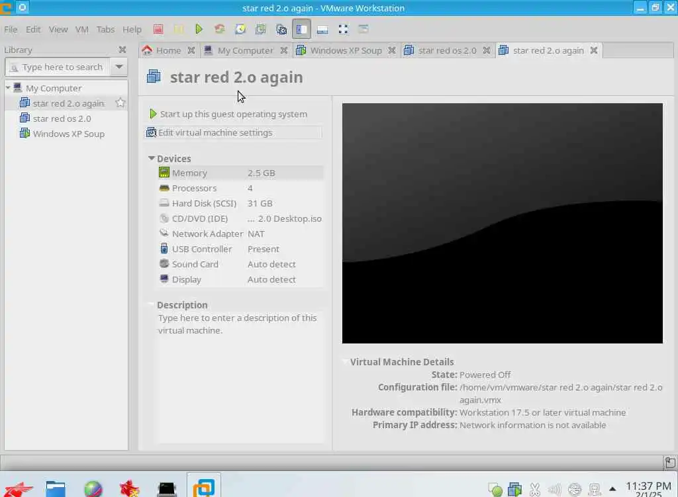This screenshot has height=497, width=678.
Task: Collapse the Virtual Machine Details section
Action: [x=345, y=361]
